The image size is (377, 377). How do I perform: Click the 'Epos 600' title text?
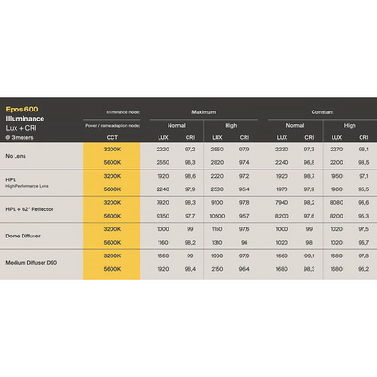coord(22,110)
